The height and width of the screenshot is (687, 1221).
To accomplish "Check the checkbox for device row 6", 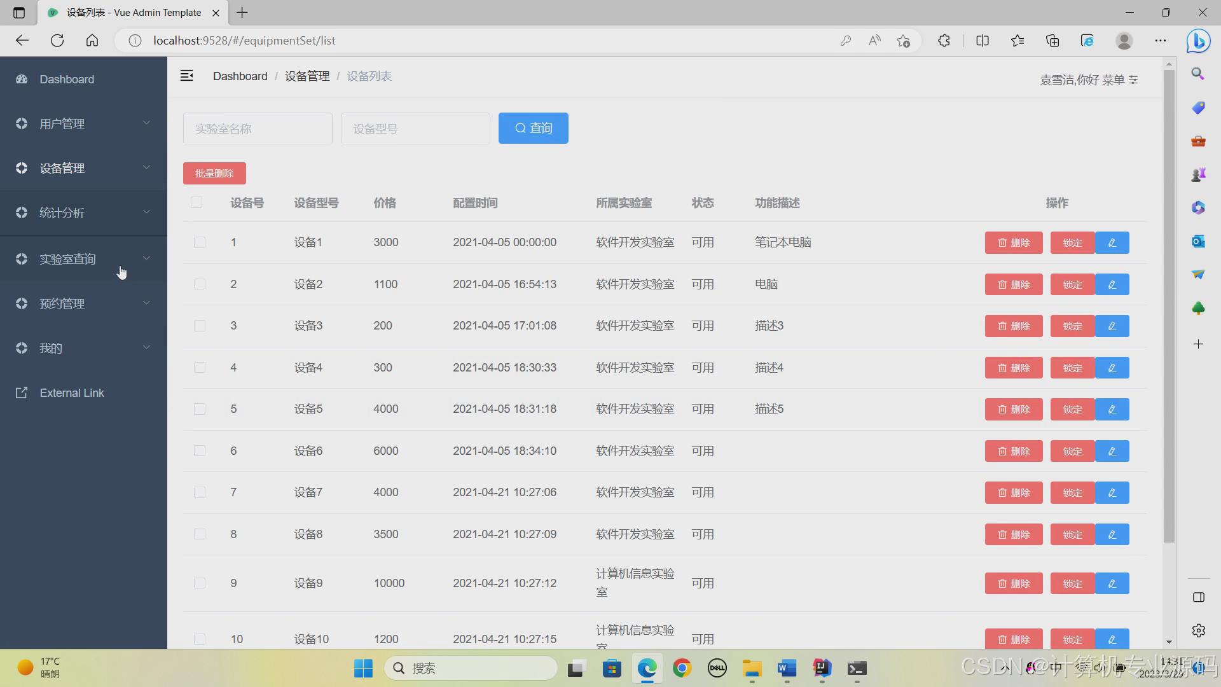I will [200, 451].
